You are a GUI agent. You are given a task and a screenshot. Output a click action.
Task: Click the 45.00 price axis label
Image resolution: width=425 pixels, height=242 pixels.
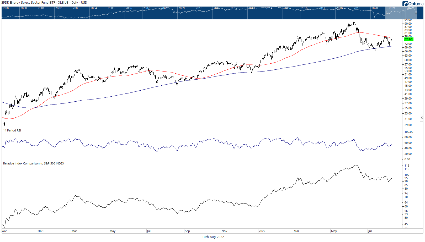point(408,86)
